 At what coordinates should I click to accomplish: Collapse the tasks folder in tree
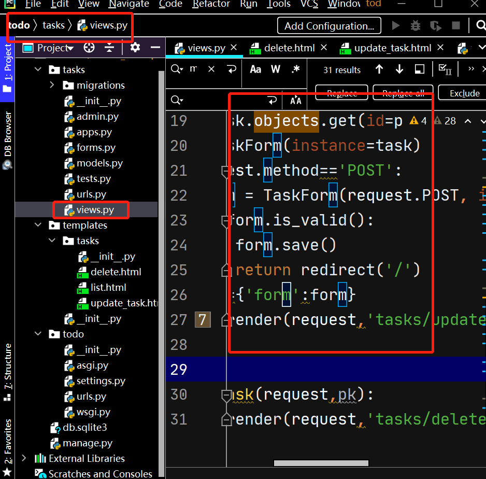[38, 69]
